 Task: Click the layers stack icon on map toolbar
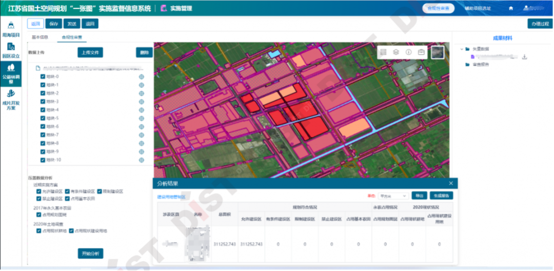(x=395, y=52)
